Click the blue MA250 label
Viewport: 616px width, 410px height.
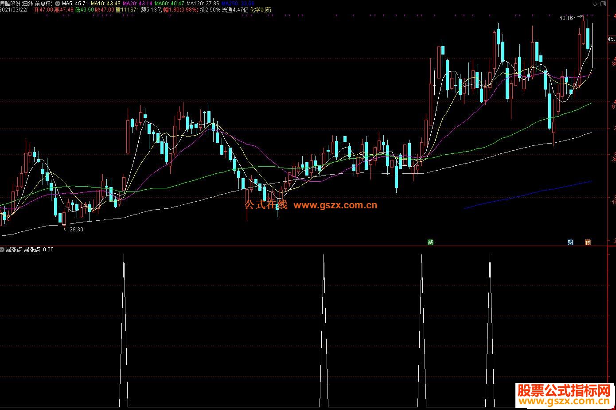point(238,4)
